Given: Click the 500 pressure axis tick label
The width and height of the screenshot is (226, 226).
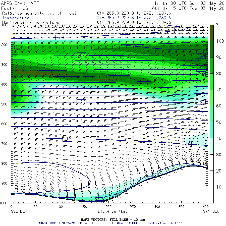Looking at the screenshot, I should pyautogui.click(x=4, y=104).
